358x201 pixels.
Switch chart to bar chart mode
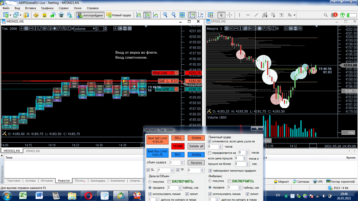[x=138, y=15]
